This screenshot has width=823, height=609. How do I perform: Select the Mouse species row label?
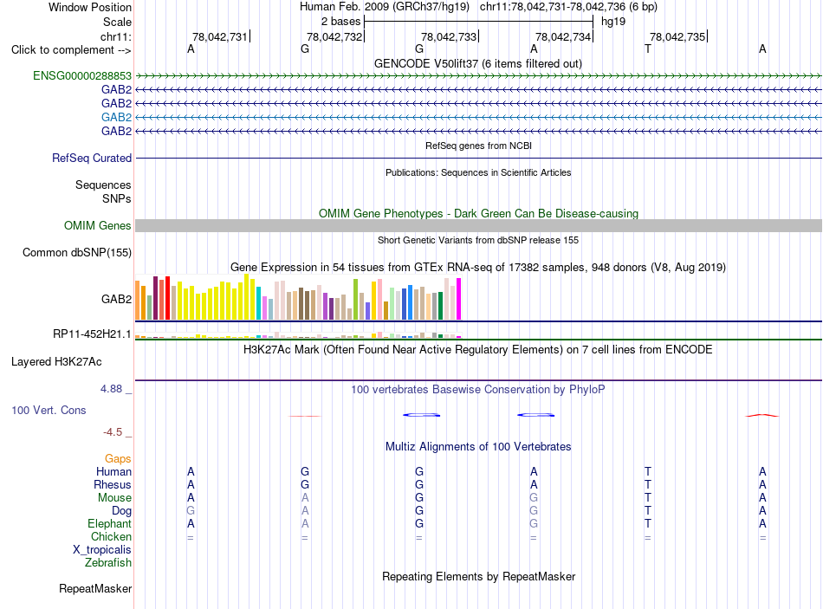[114, 498]
